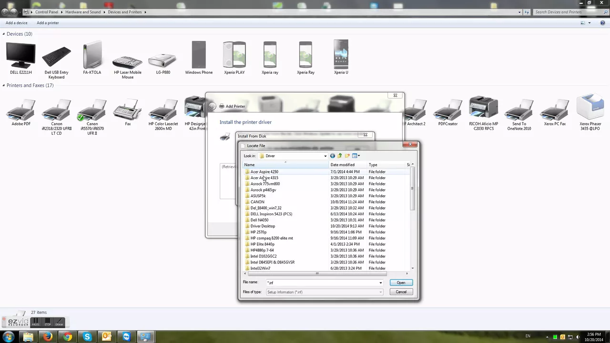The image size is (610, 343).
Task: Go up one folder level in Locate File
Action: click(340, 156)
